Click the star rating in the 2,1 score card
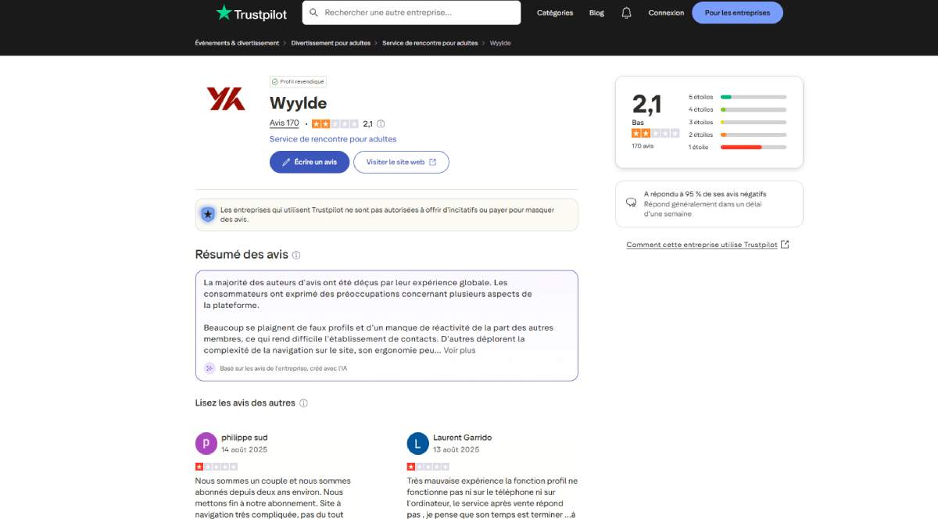This screenshot has width=938, height=519. pos(656,133)
